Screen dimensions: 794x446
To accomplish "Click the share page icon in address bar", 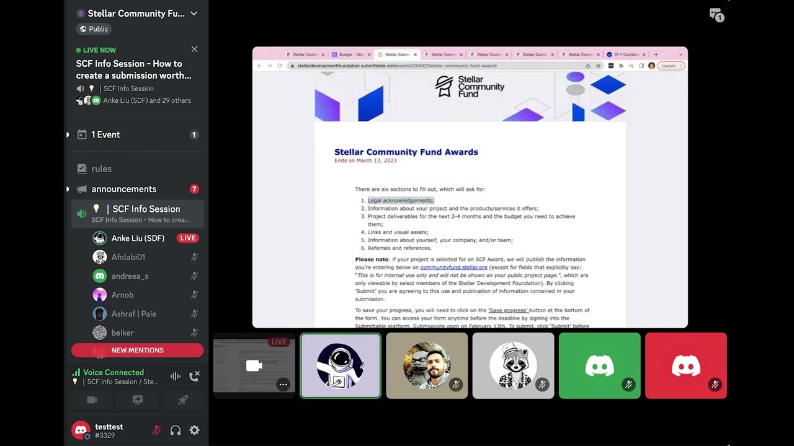I will 588,66.
